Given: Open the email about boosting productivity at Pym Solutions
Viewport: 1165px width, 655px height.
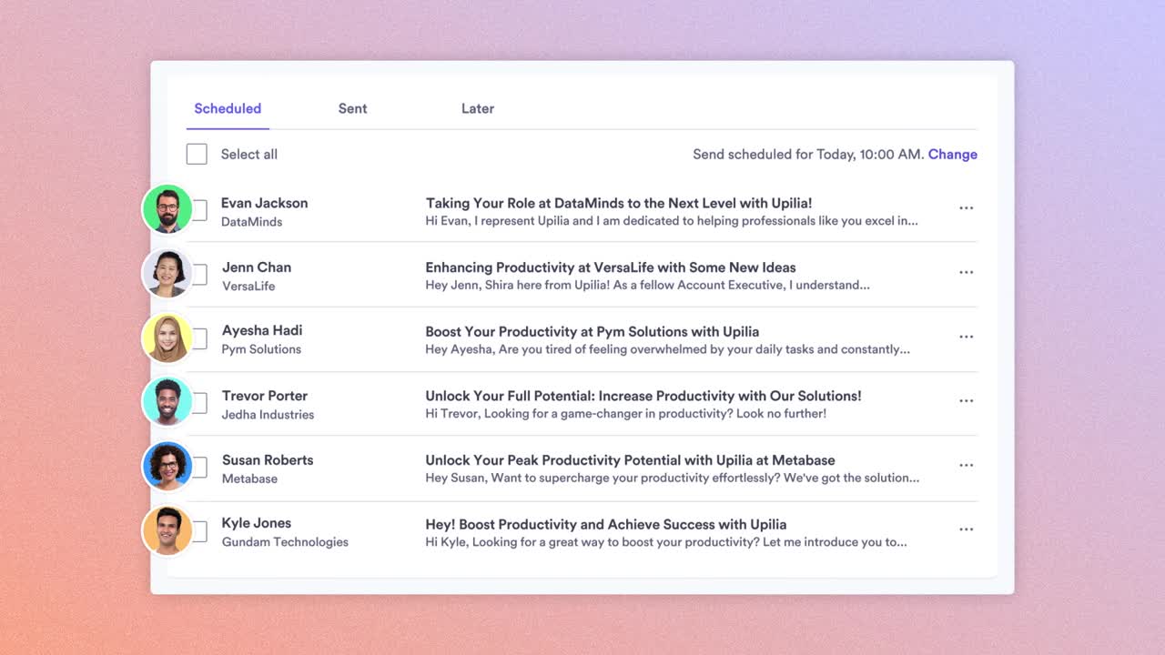Looking at the screenshot, I should point(592,332).
